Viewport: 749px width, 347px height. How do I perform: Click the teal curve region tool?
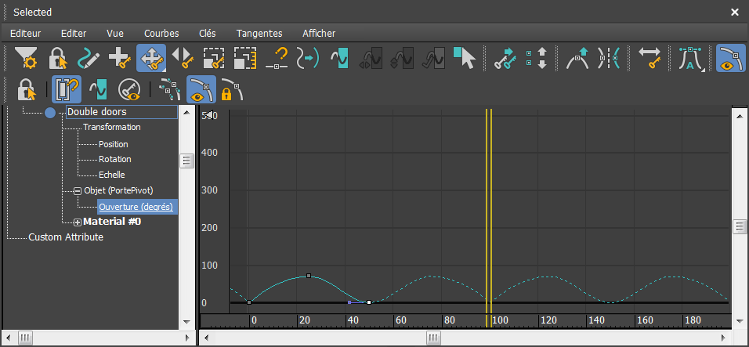coord(339,58)
